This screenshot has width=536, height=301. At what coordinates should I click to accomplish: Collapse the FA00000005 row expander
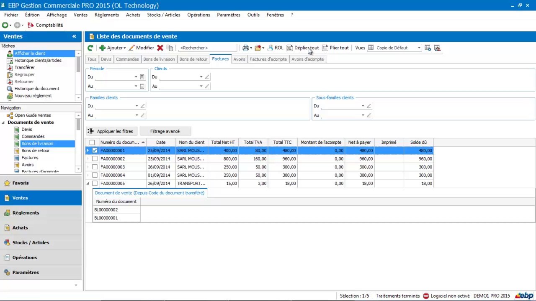pos(88,184)
